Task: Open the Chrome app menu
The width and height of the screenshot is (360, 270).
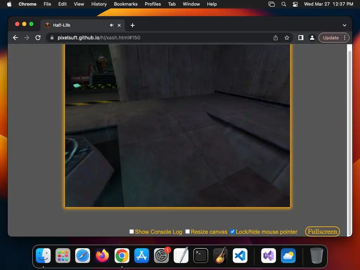Action: (x=27, y=4)
